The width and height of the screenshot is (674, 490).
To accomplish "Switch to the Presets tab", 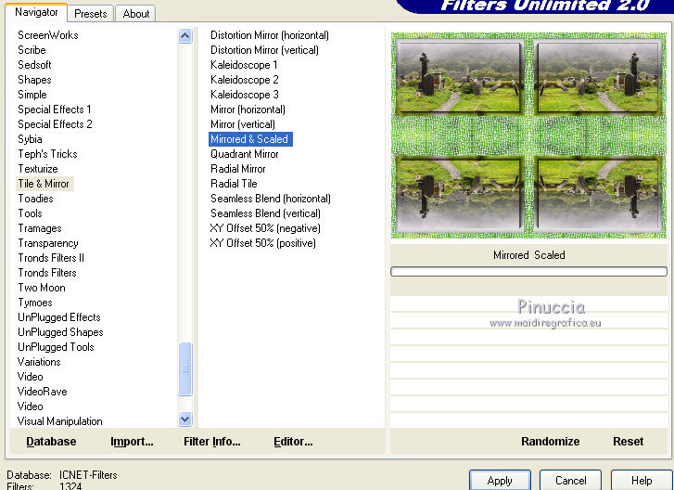I will [90, 13].
